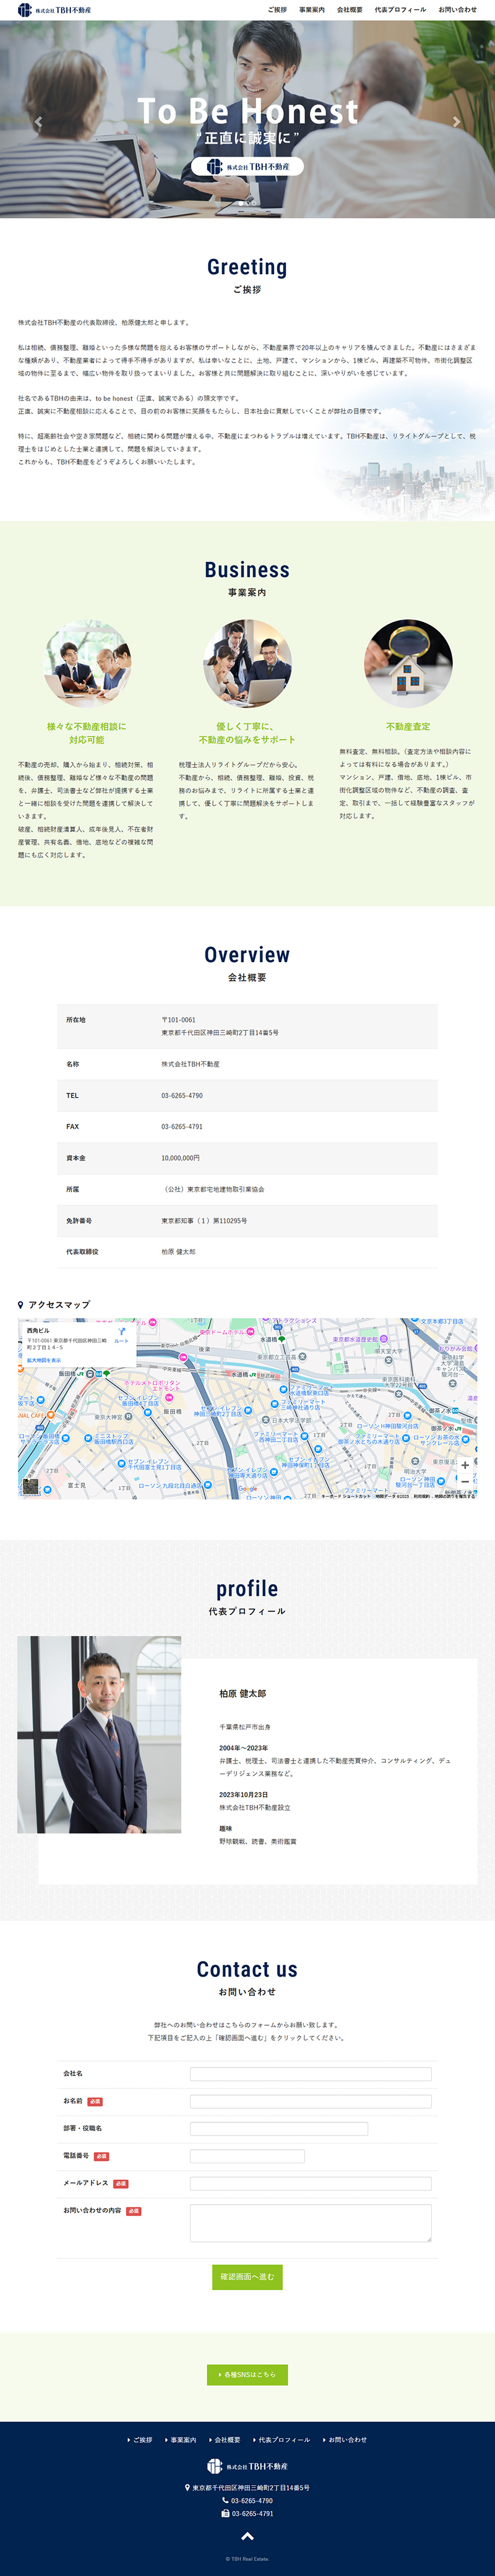Click the 代表取締役 柏原 健太郎 value
The image size is (495, 2576).
[178, 1251]
